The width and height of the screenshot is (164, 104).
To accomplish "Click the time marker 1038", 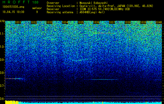I will (x=127, y=22).
